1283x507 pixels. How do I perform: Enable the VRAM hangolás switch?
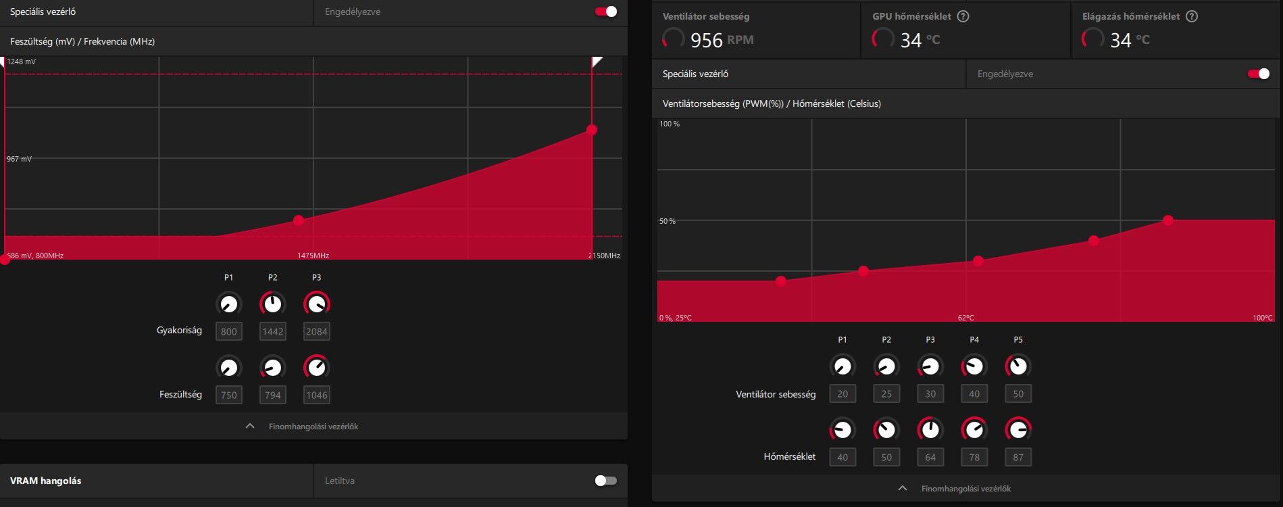click(606, 481)
